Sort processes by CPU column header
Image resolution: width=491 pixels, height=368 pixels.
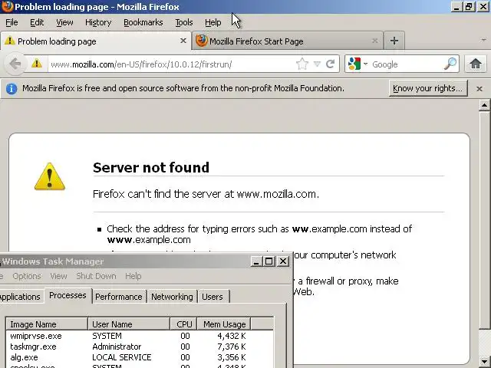coord(183,324)
